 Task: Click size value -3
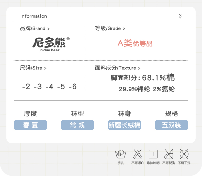pos(38,86)
